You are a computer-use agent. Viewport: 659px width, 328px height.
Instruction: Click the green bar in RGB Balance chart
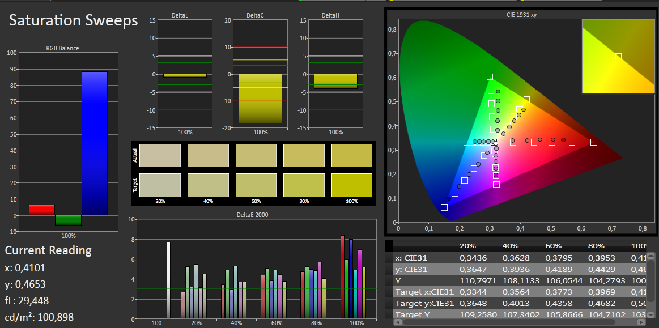coord(68,220)
